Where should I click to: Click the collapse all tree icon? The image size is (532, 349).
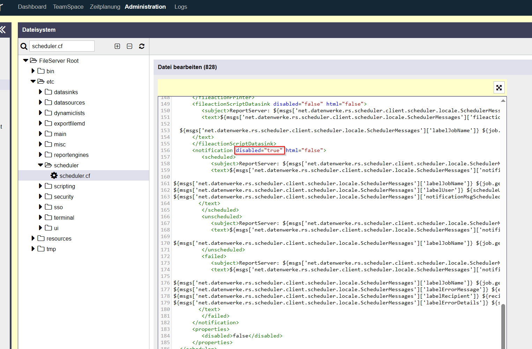click(130, 46)
